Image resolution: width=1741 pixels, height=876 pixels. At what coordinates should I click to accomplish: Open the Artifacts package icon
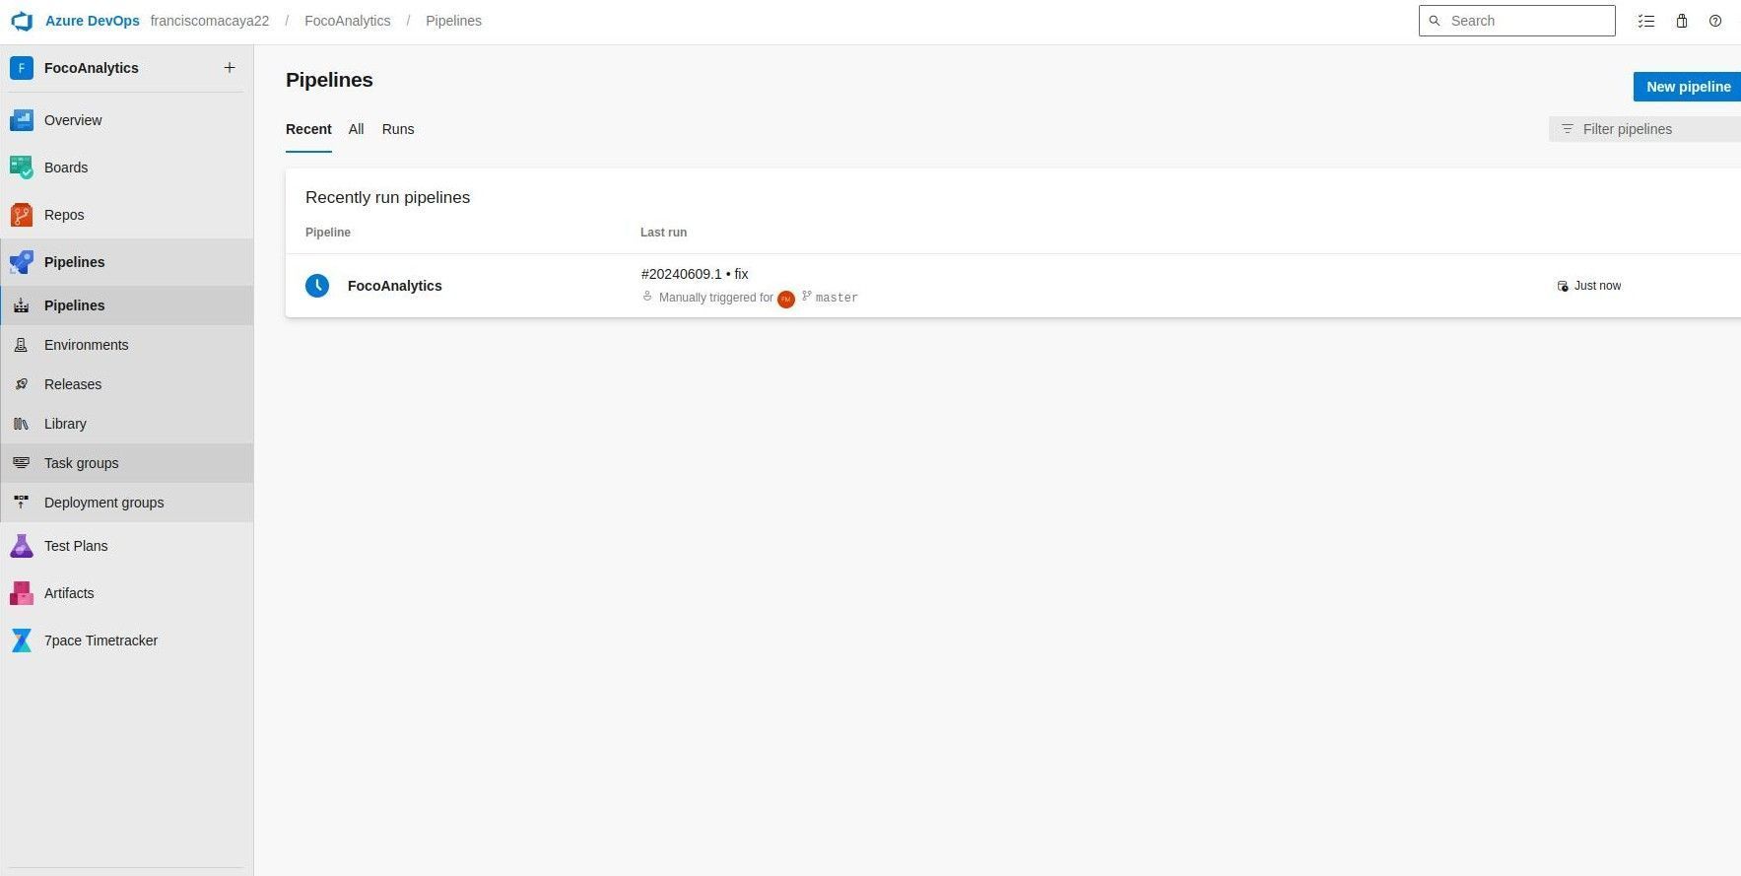[x=22, y=593]
